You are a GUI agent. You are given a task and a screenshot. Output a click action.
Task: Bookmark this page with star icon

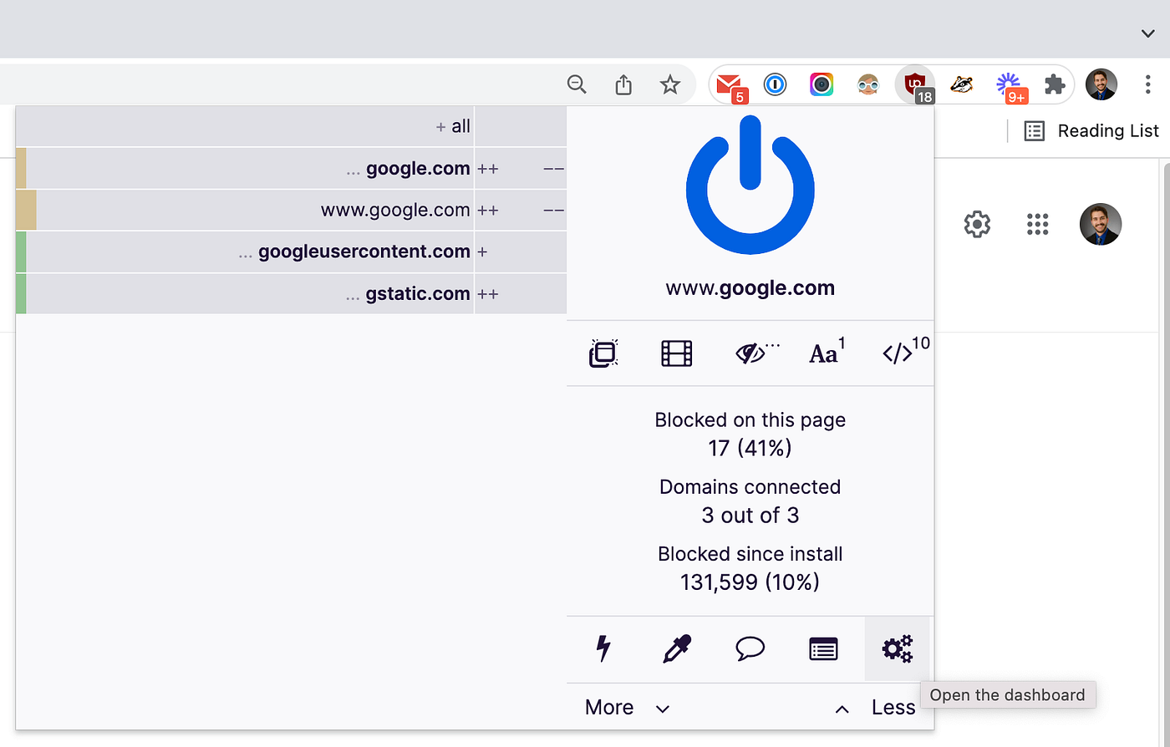[x=670, y=84]
